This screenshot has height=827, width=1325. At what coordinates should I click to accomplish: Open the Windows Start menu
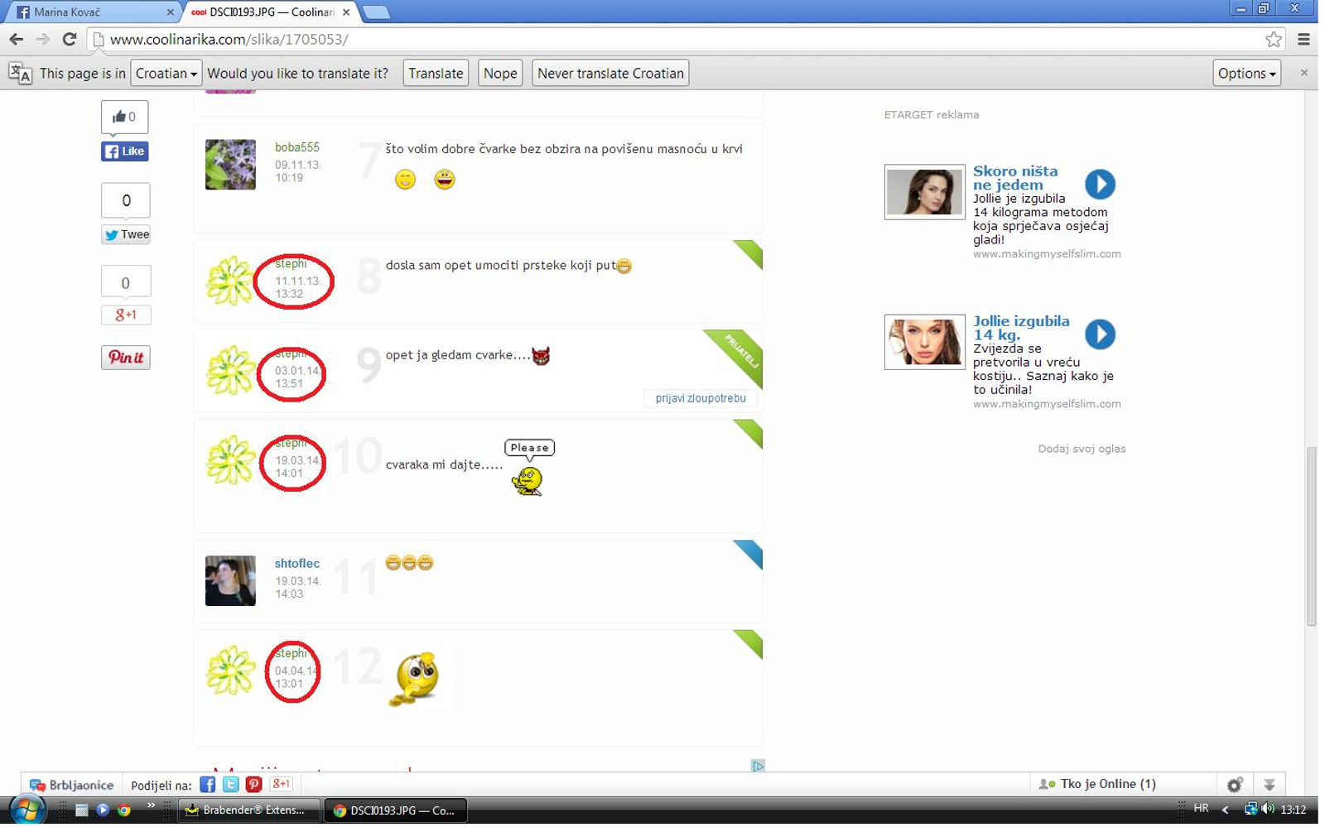[26, 810]
